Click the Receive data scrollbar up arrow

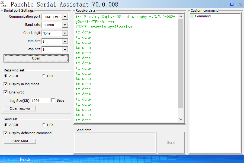click(x=181, y=17)
